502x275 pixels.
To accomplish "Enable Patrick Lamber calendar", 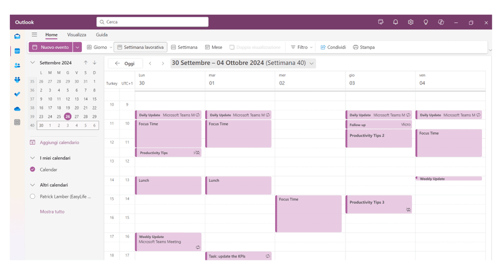I will (32, 196).
